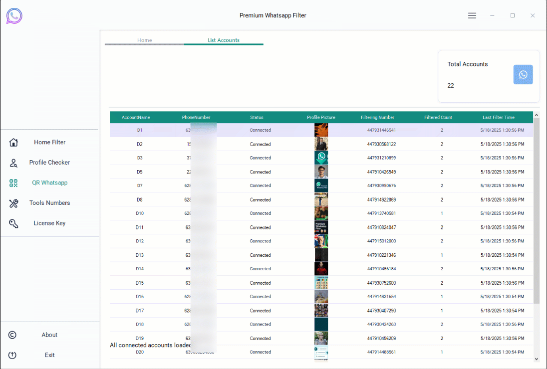Open Profile Checker in the sidebar

coord(49,163)
